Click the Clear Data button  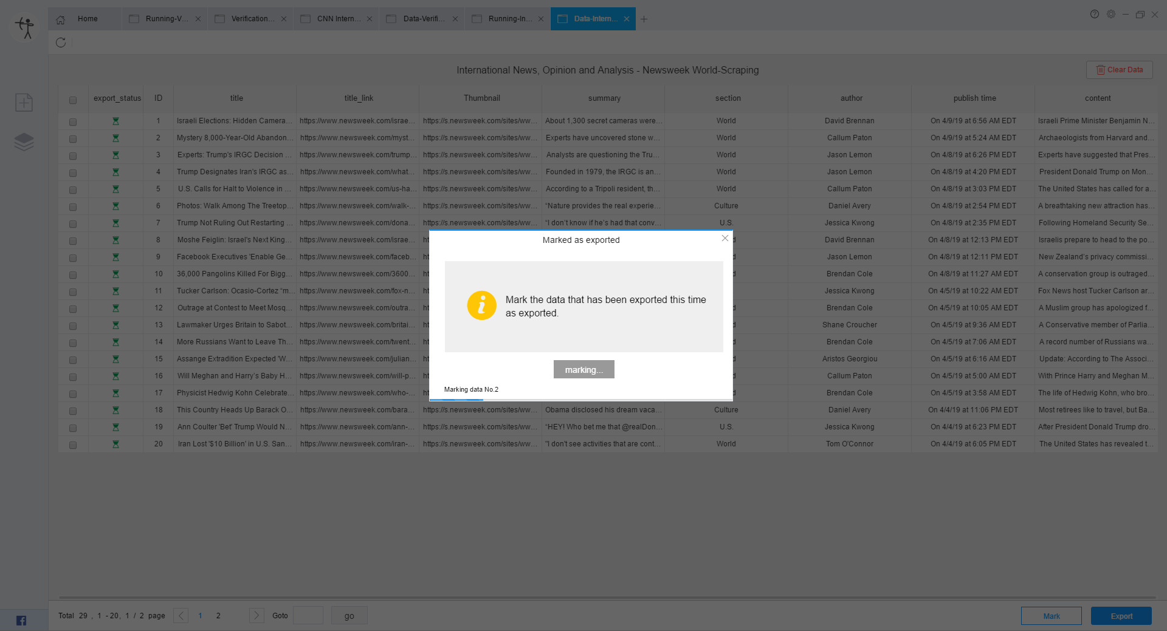point(1119,70)
